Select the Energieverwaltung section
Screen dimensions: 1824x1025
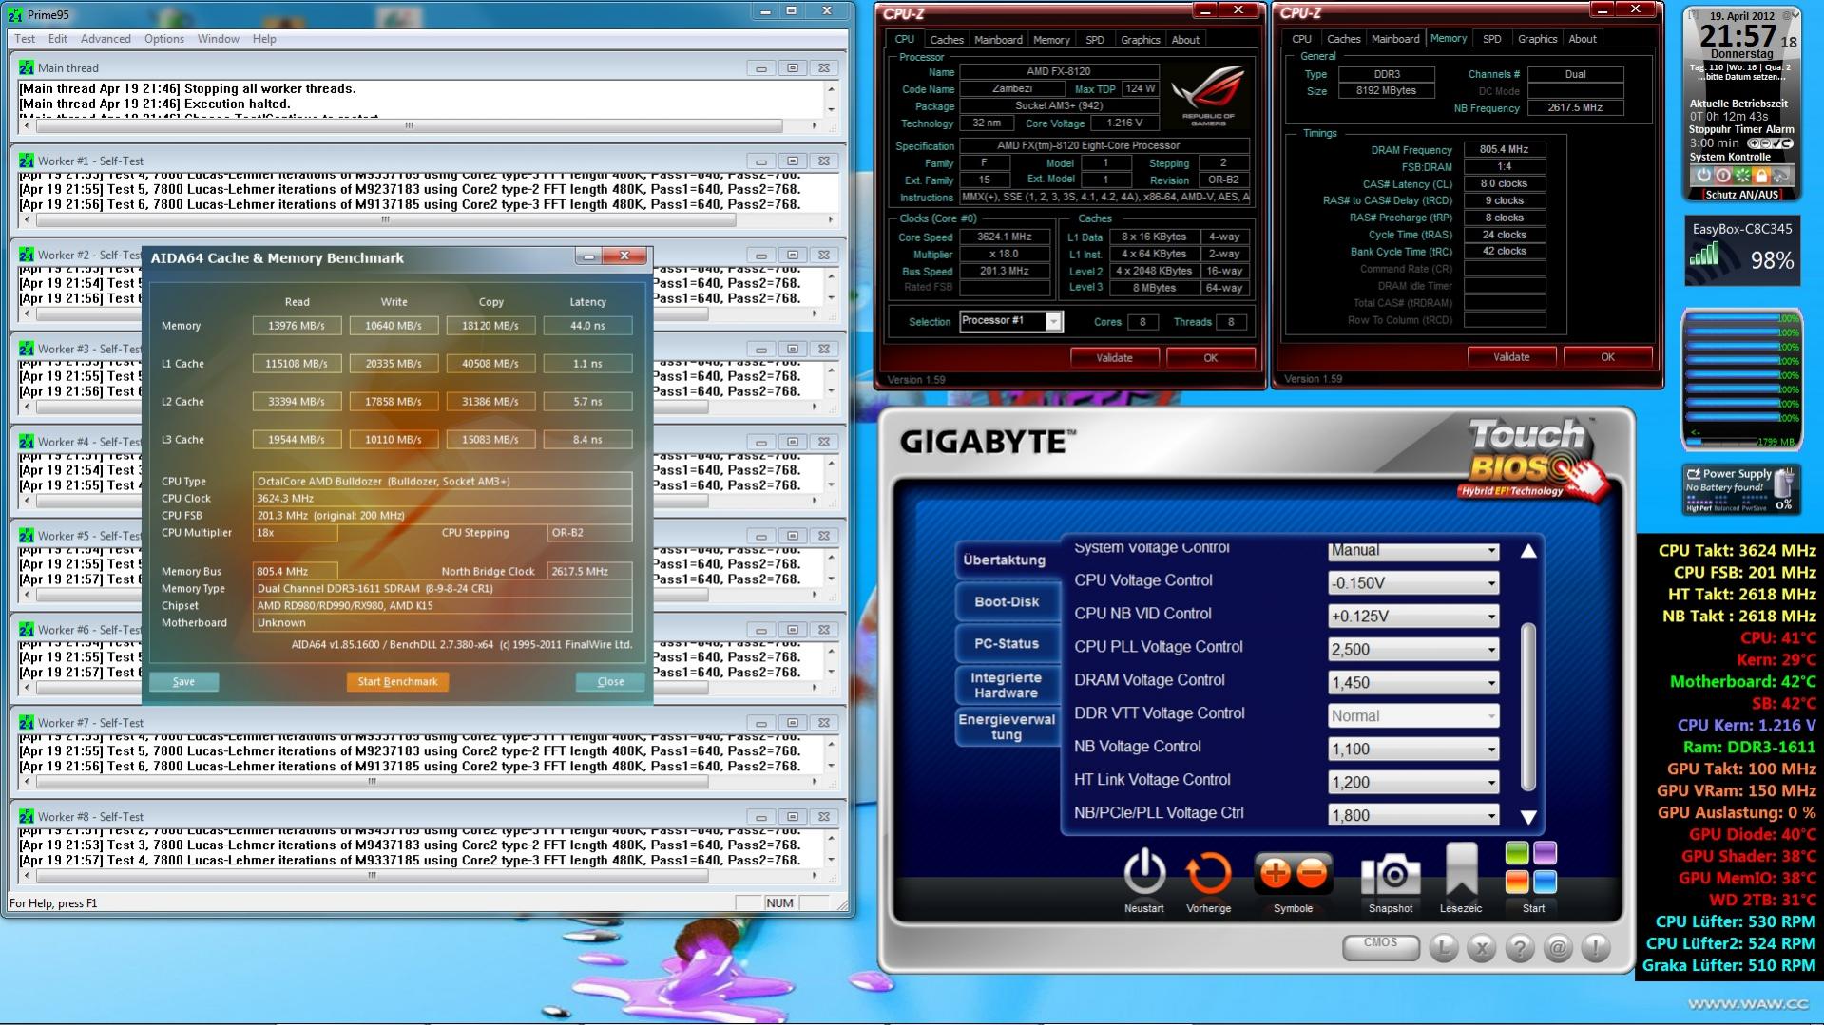click(1007, 727)
